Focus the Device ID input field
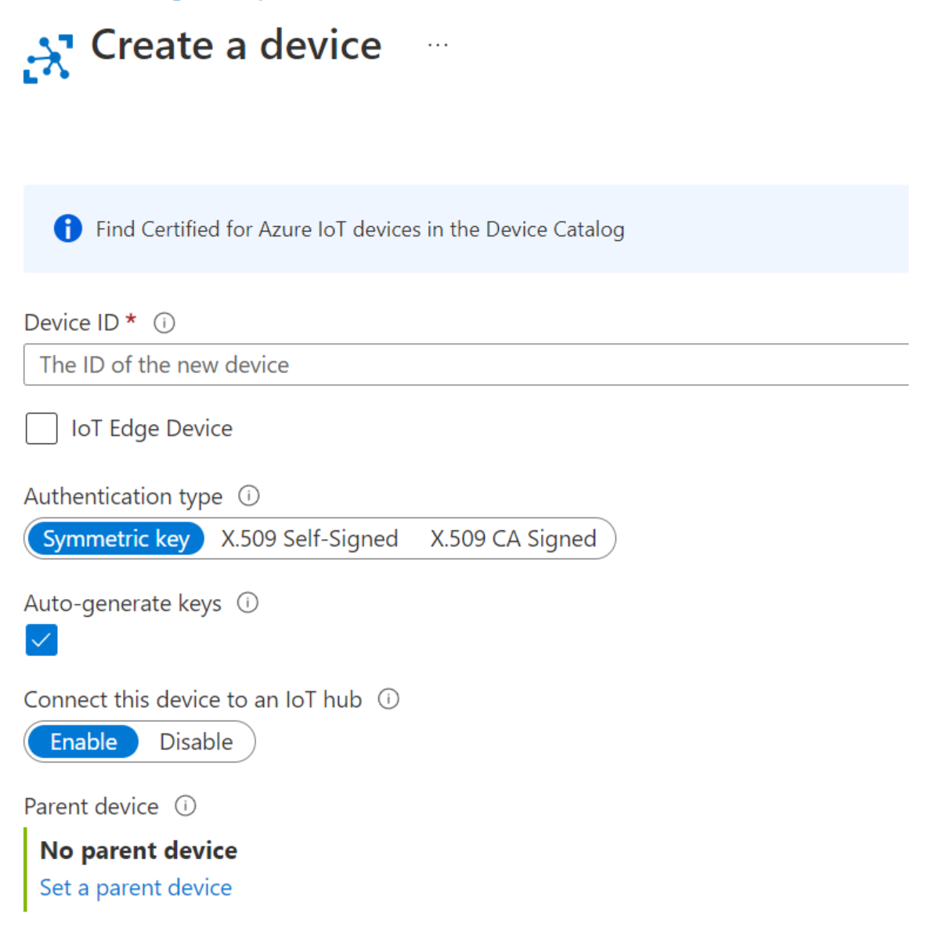Image resolution: width=935 pixels, height=931 pixels. [466, 364]
